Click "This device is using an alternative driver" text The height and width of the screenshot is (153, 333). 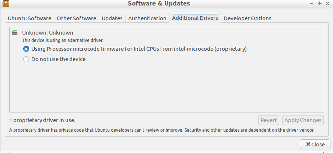coord(63,40)
